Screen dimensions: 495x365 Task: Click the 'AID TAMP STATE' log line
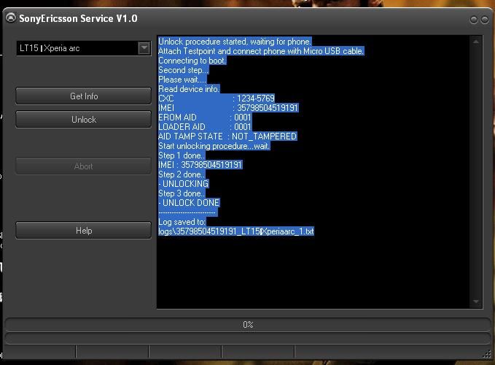click(x=227, y=137)
